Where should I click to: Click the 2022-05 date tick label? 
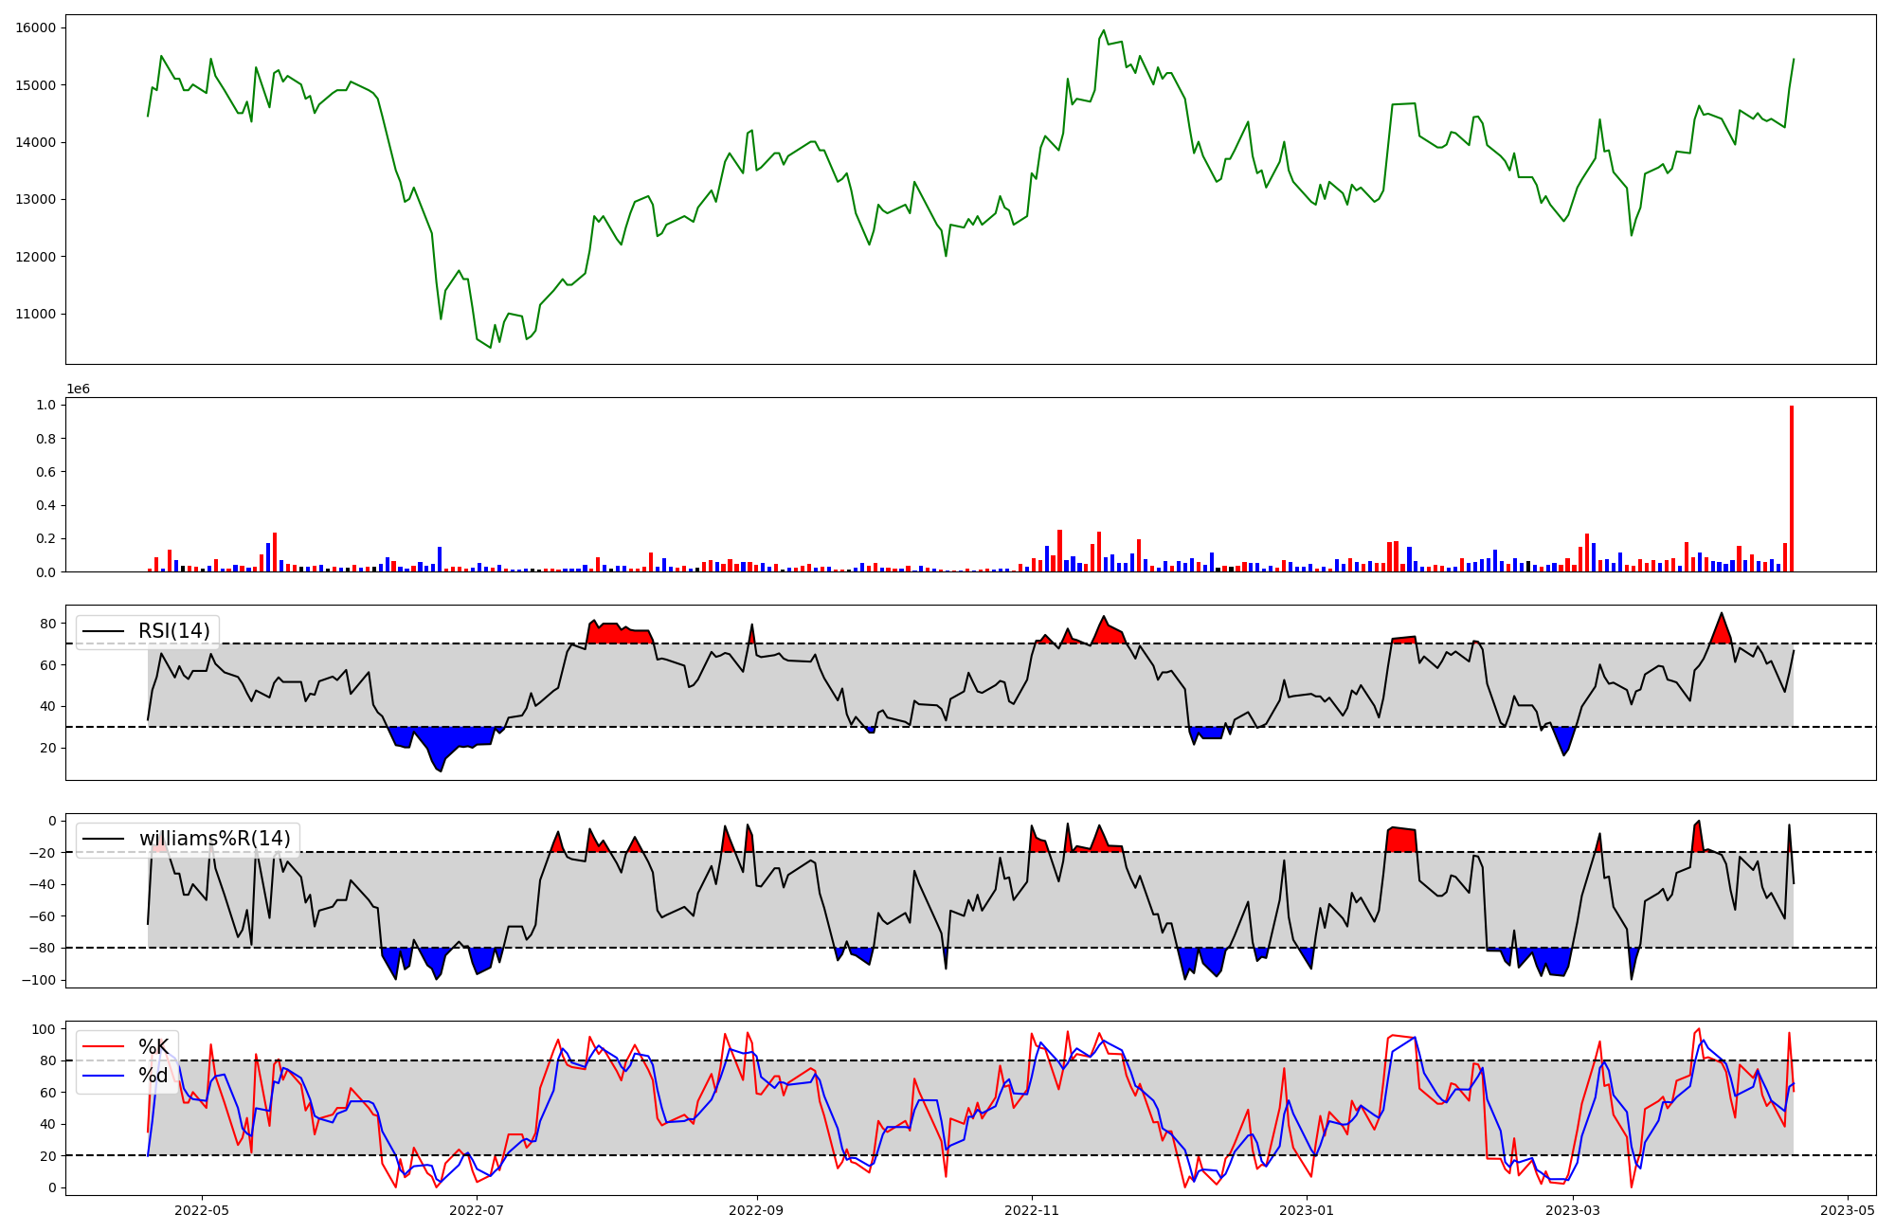coord(202,1210)
